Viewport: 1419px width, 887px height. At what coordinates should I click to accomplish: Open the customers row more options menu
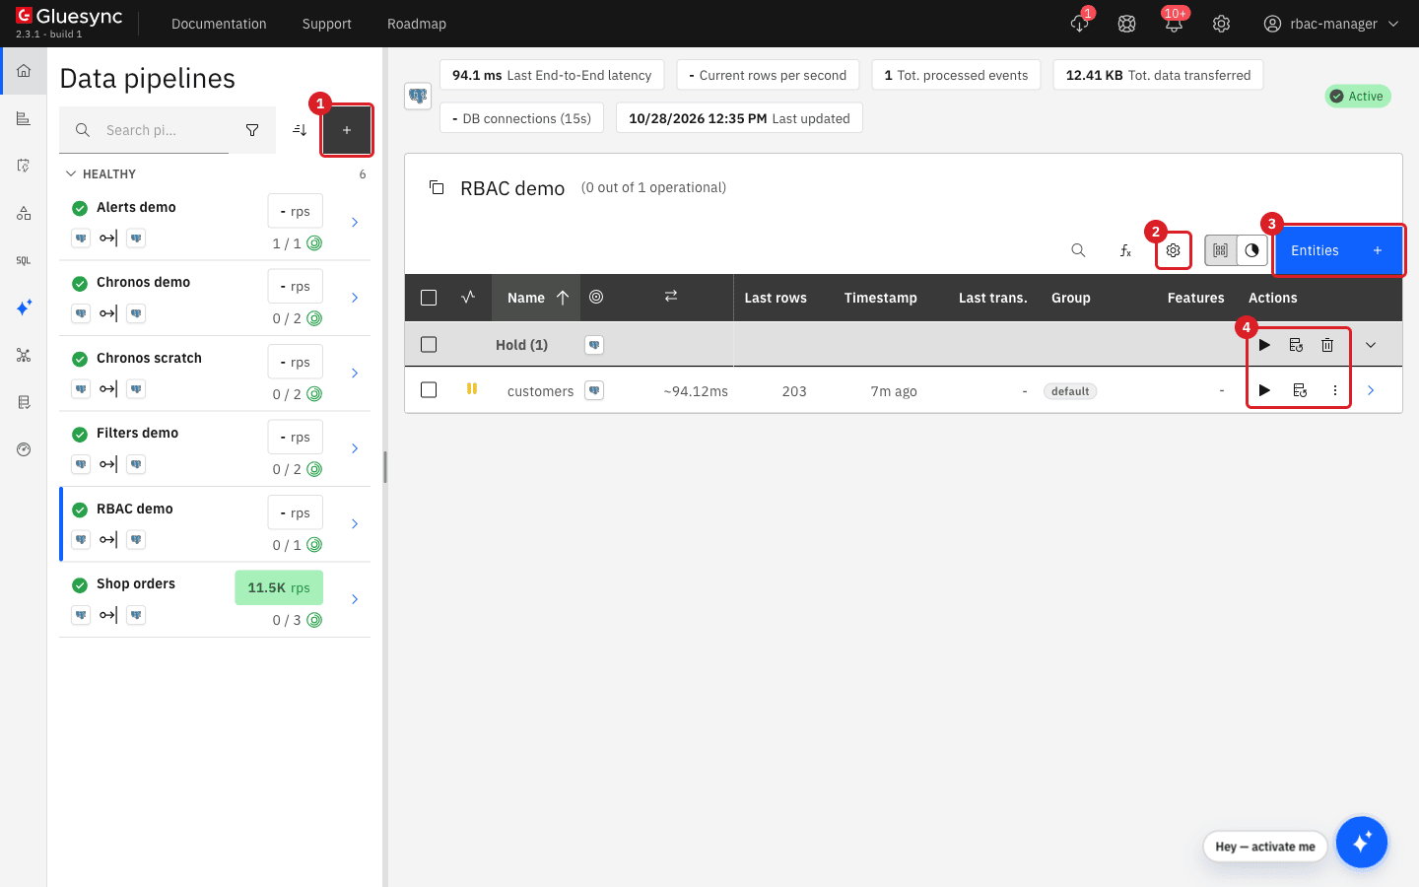[1335, 390]
